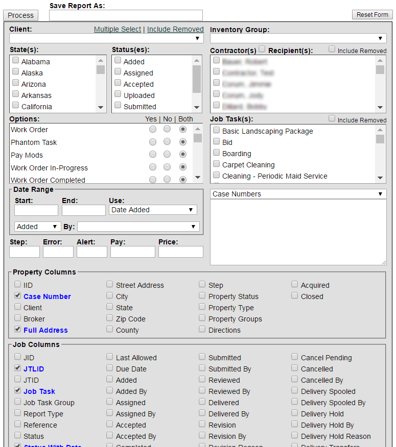Open the Added action dropdown in Date Range

coord(37,227)
